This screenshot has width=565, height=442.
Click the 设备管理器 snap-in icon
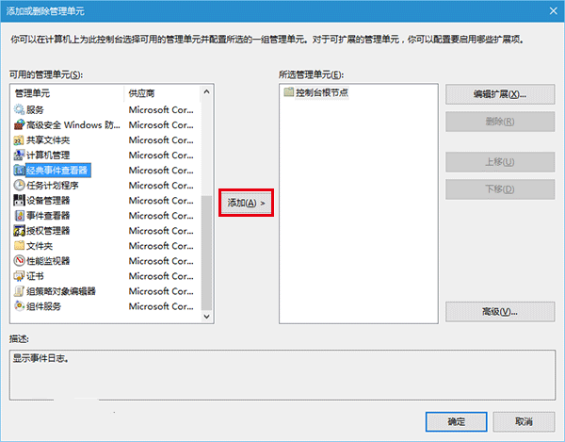click(x=19, y=201)
